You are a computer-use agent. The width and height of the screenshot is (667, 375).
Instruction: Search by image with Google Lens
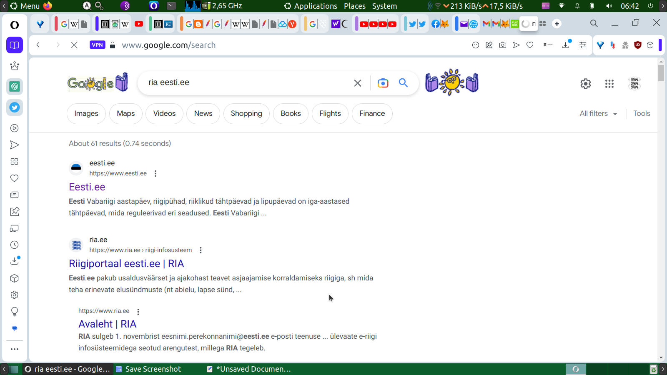tap(383, 83)
